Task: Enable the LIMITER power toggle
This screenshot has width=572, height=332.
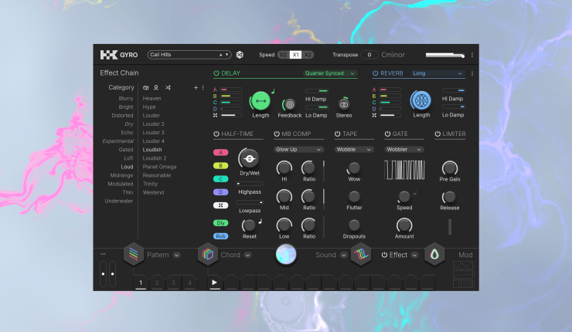Action: click(438, 134)
